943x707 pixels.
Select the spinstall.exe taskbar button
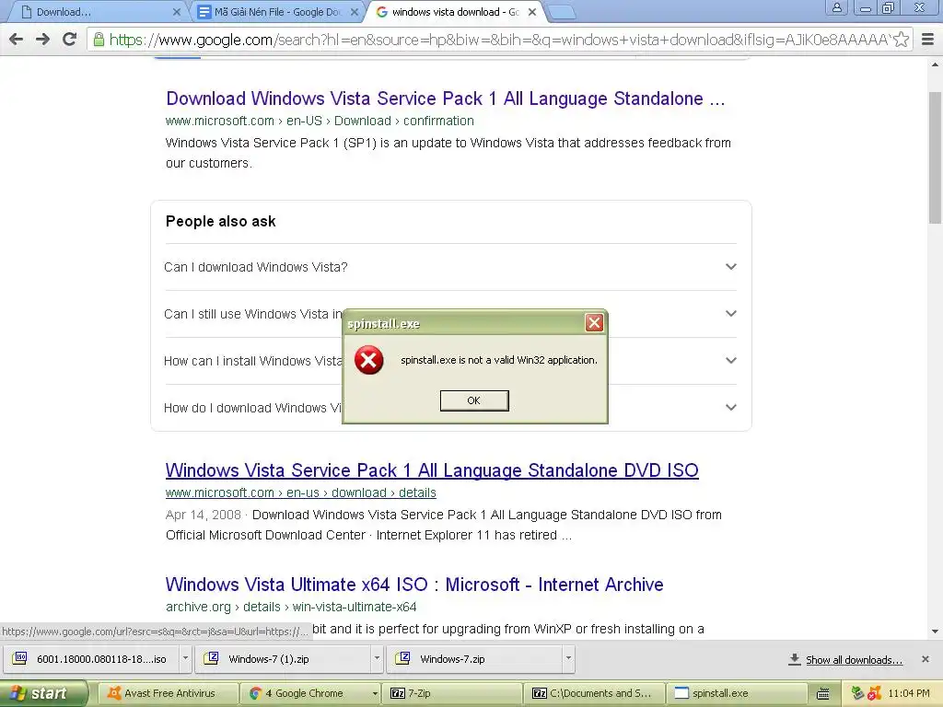point(736,693)
